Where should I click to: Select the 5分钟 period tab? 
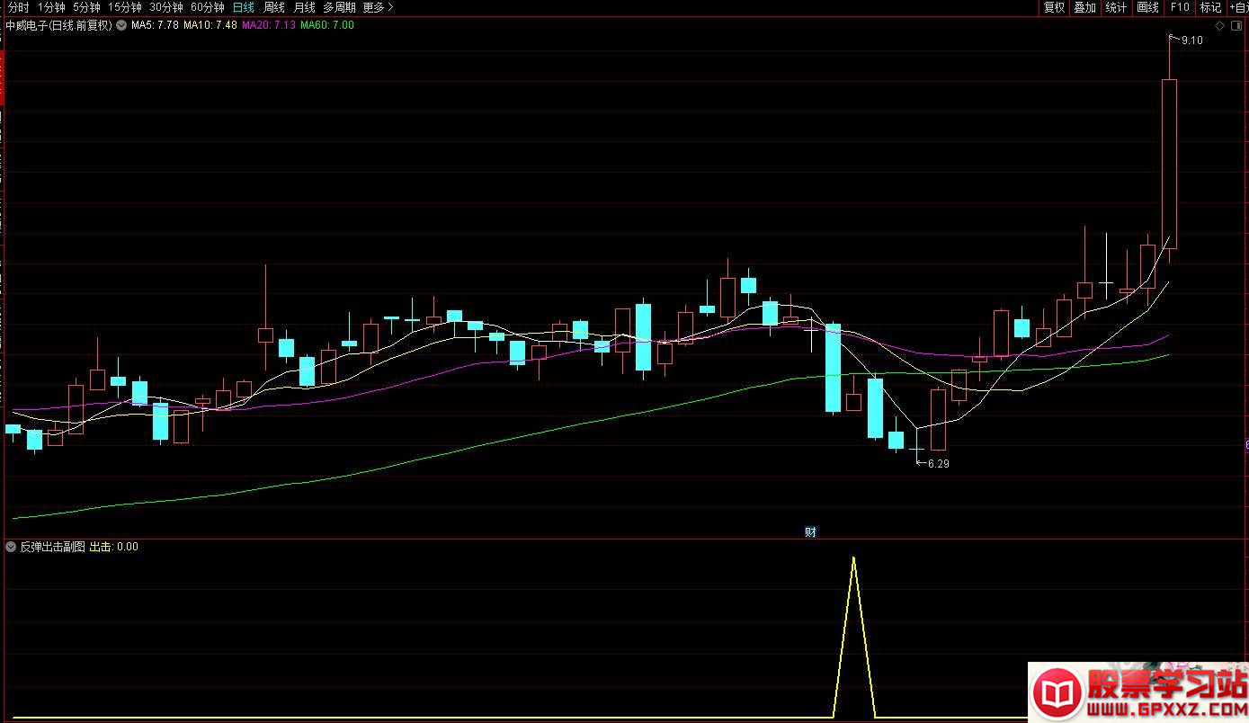(x=87, y=7)
